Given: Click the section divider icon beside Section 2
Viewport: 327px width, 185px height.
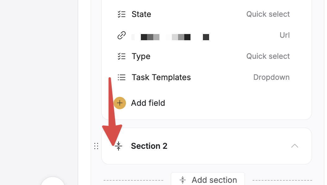Looking at the screenshot, I should click(119, 146).
